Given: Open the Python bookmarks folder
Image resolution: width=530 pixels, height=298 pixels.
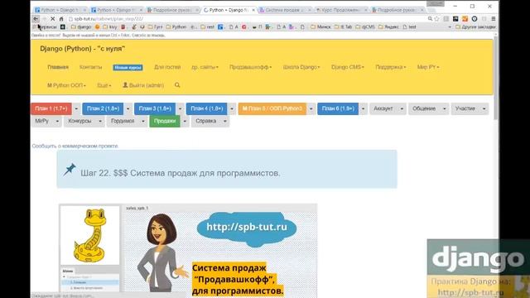Looking at the screenshot, I should [x=176, y=26].
